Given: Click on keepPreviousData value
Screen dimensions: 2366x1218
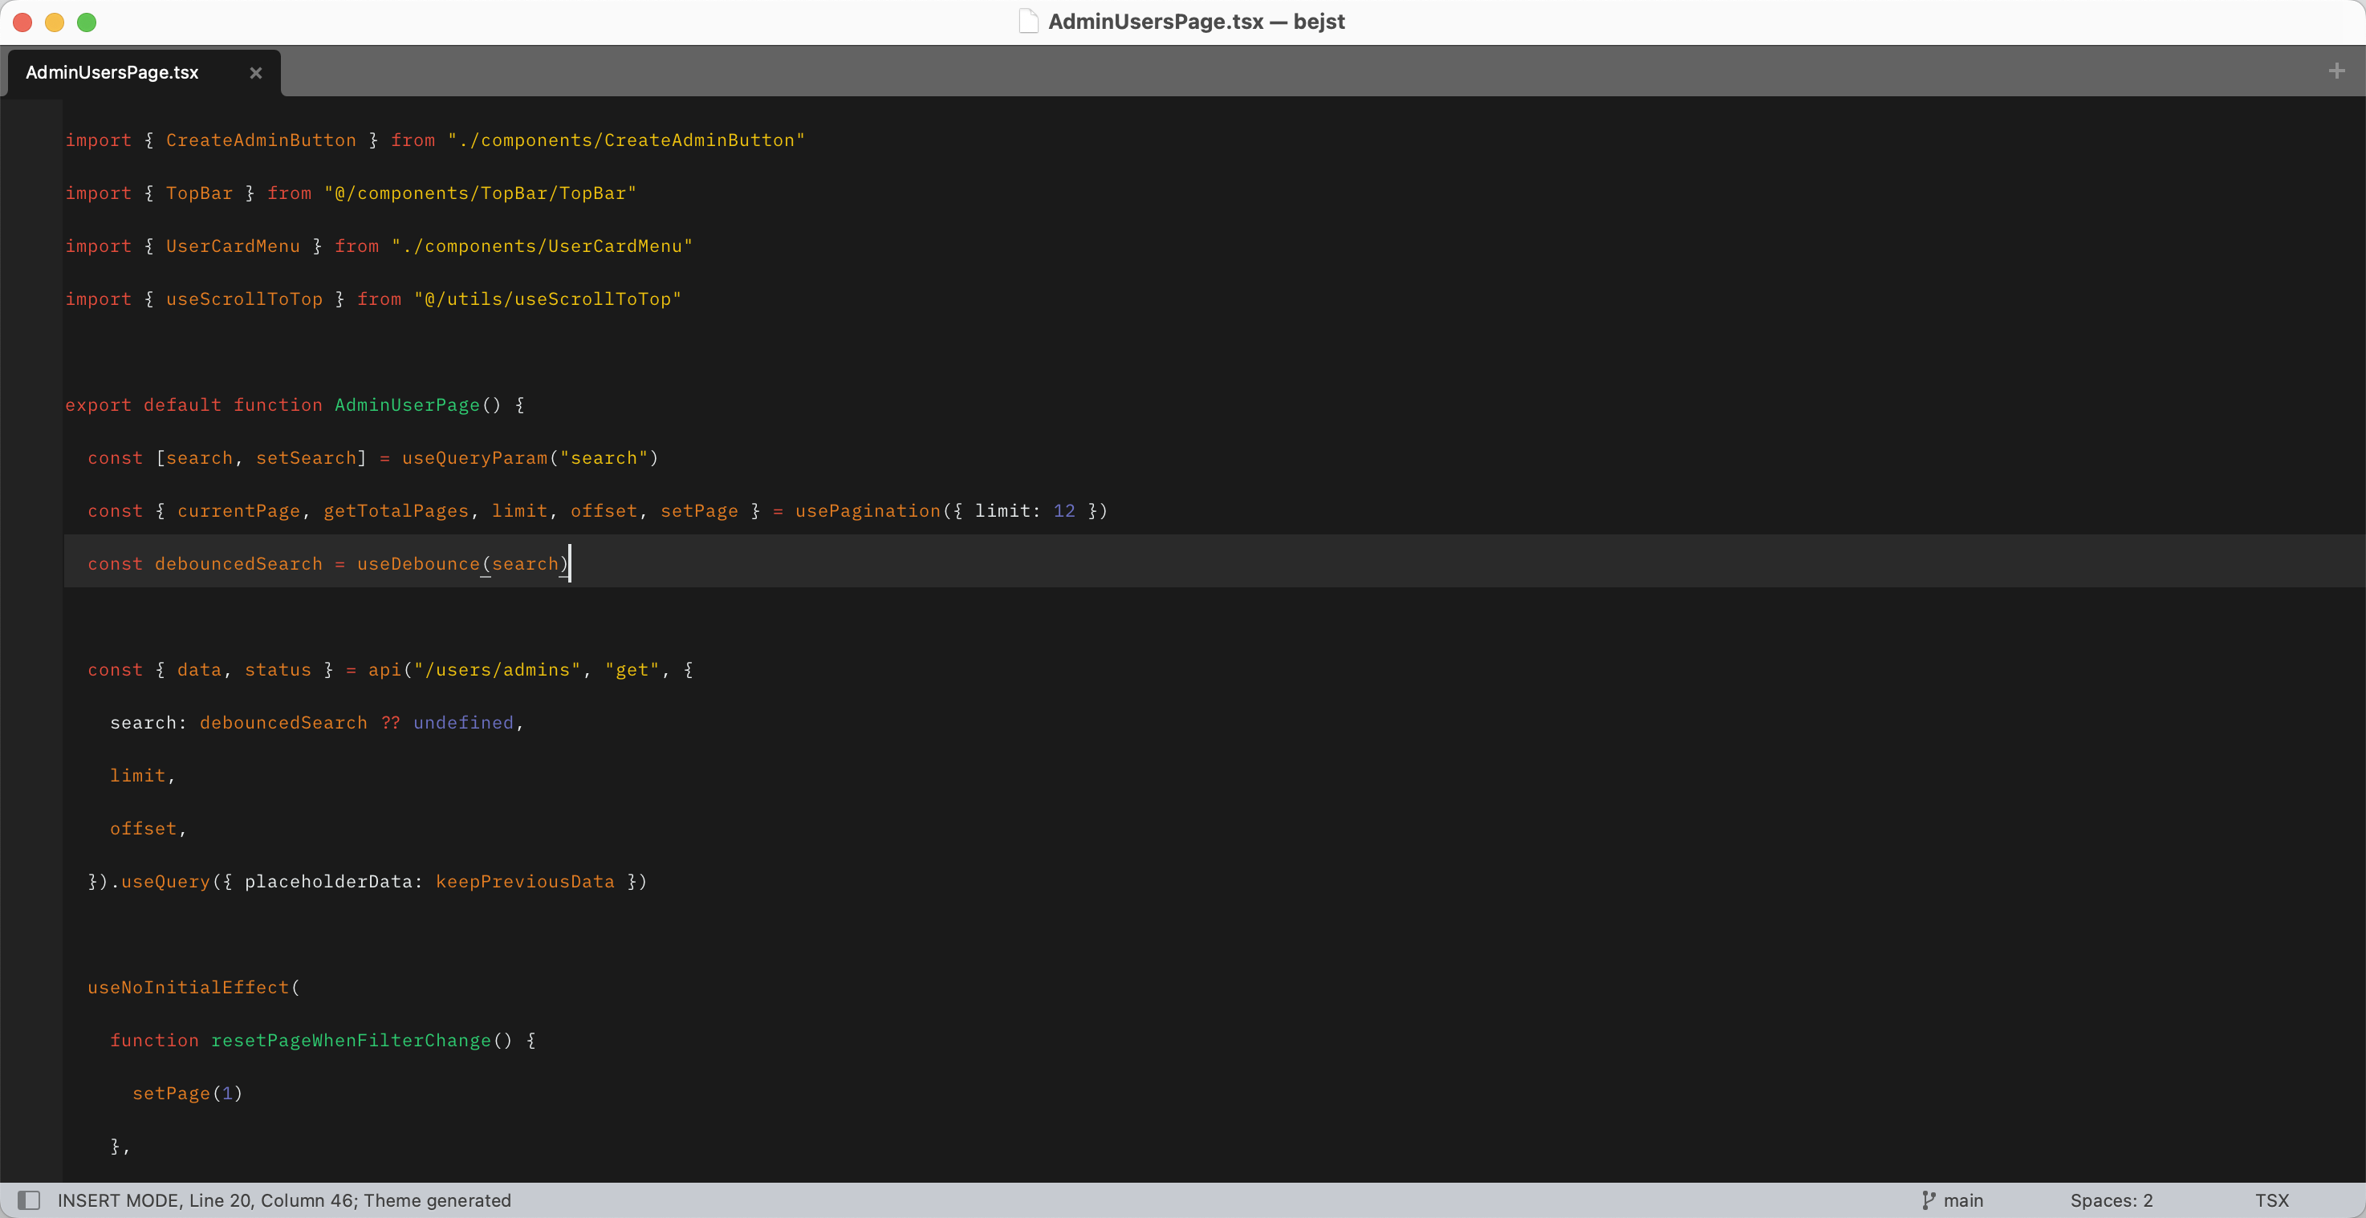Looking at the screenshot, I should 524,882.
